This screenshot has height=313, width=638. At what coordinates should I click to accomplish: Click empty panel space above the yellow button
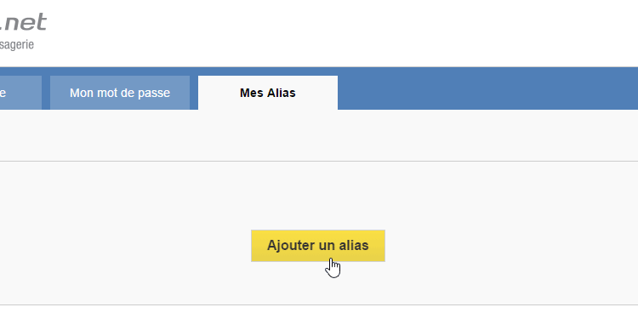[x=318, y=196]
